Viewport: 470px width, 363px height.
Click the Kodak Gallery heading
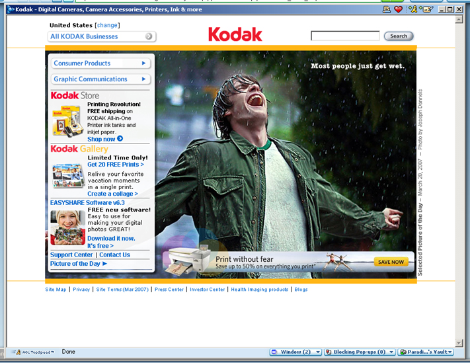[x=79, y=149]
